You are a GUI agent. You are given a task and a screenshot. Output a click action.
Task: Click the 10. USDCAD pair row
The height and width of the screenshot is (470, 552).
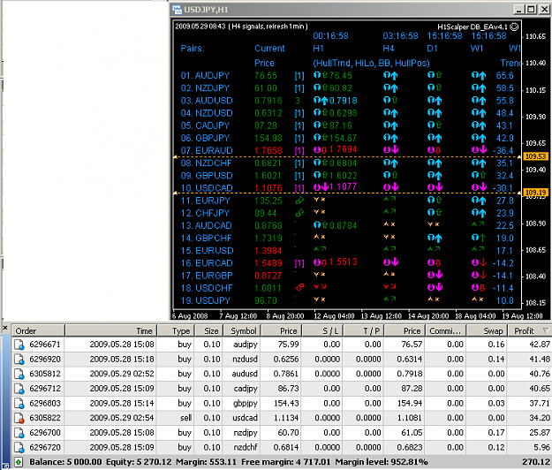(347, 187)
